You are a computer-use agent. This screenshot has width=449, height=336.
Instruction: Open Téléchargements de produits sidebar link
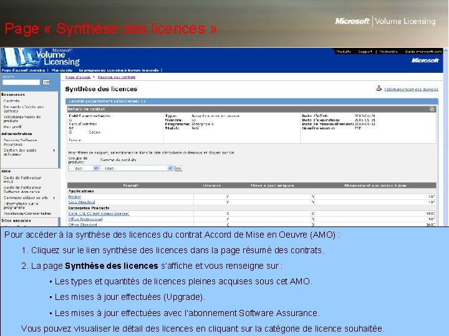click(x=22, y=119)
